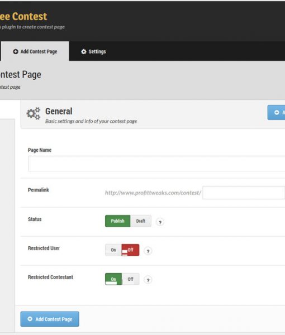Set Status to Publish
The height and width of the screenshot is (335, 285).
117,221
